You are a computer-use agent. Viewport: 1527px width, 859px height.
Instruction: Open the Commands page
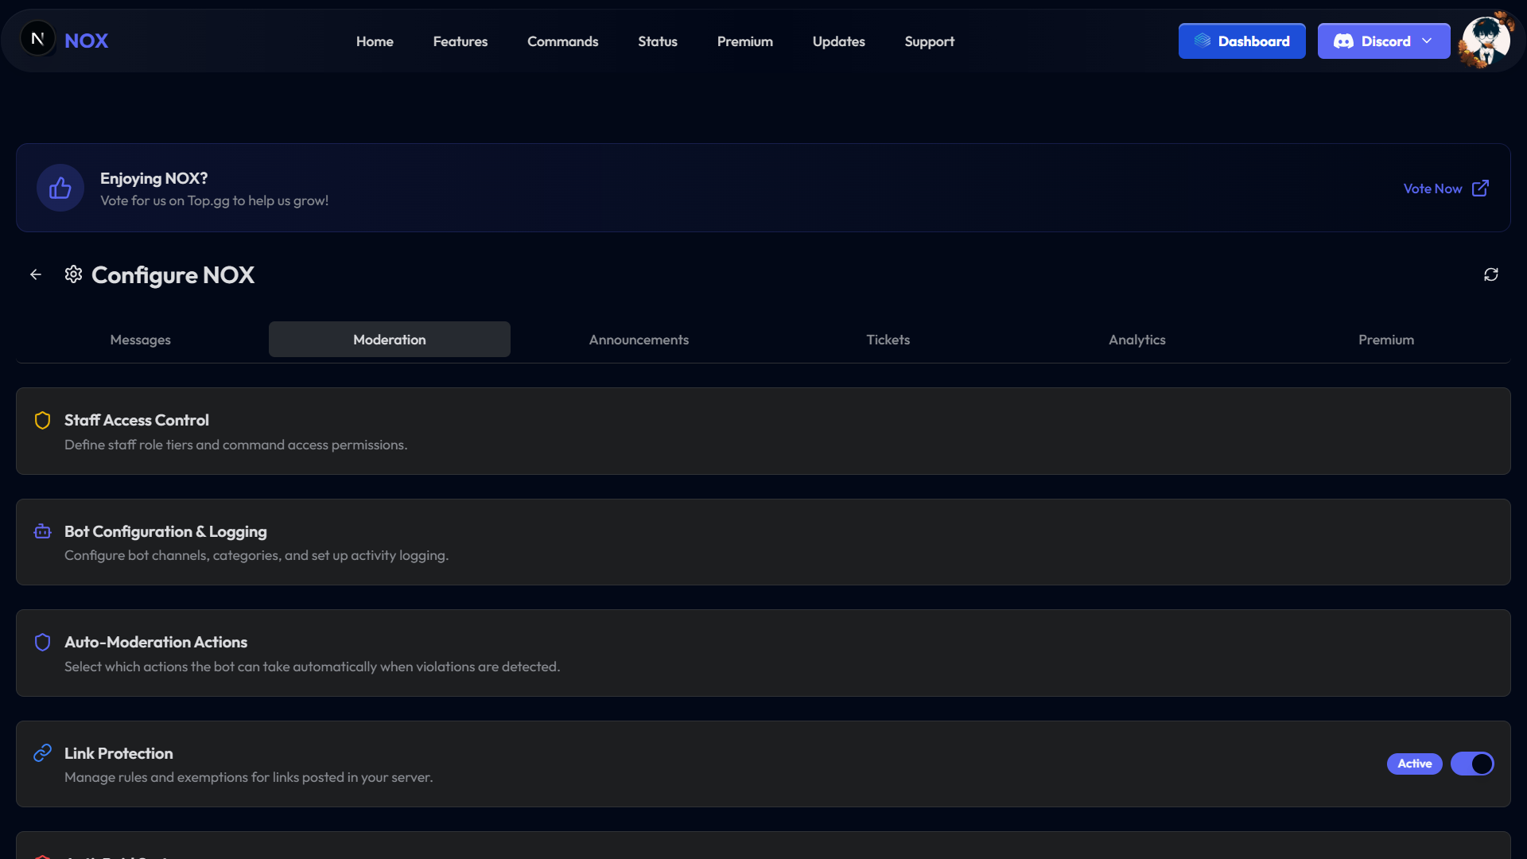click(563, 41)
